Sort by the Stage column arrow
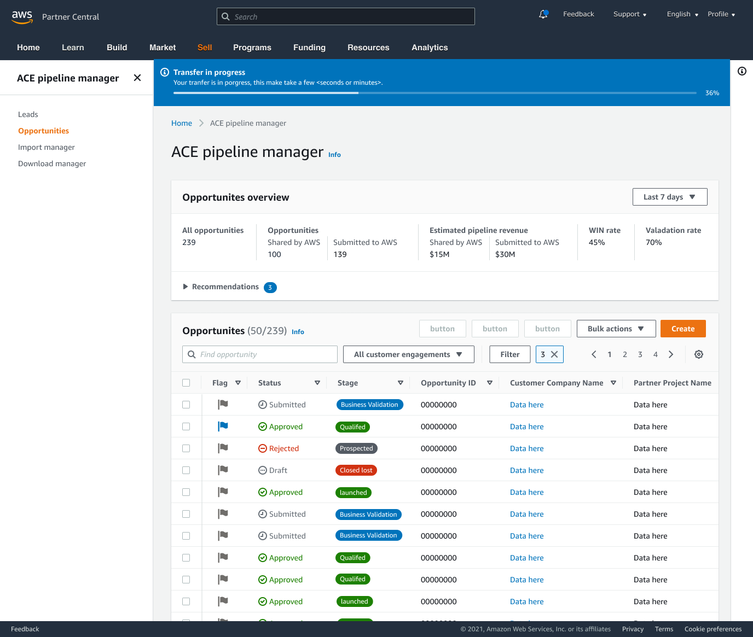The height and width of the screenshot is (637, 753). click(x=401, y=383)
